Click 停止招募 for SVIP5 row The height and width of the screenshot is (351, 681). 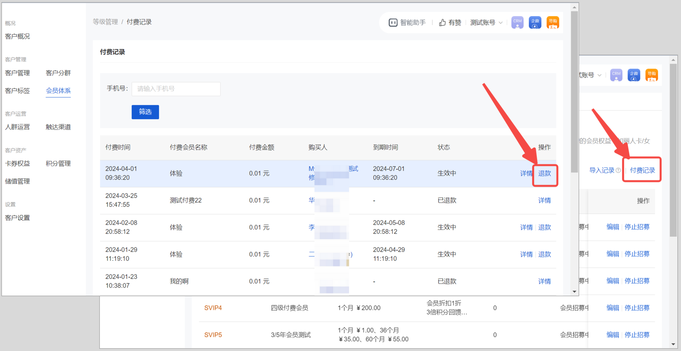[637, 335]
